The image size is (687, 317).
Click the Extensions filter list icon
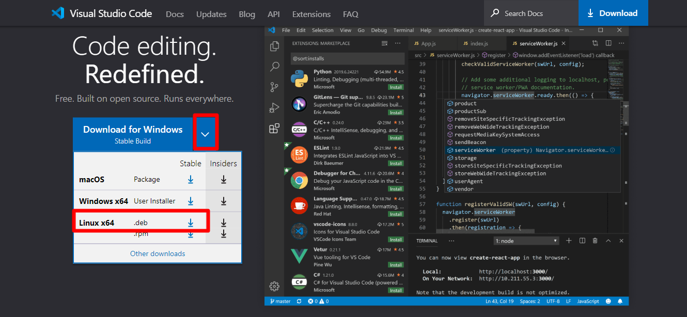point(384,43)
